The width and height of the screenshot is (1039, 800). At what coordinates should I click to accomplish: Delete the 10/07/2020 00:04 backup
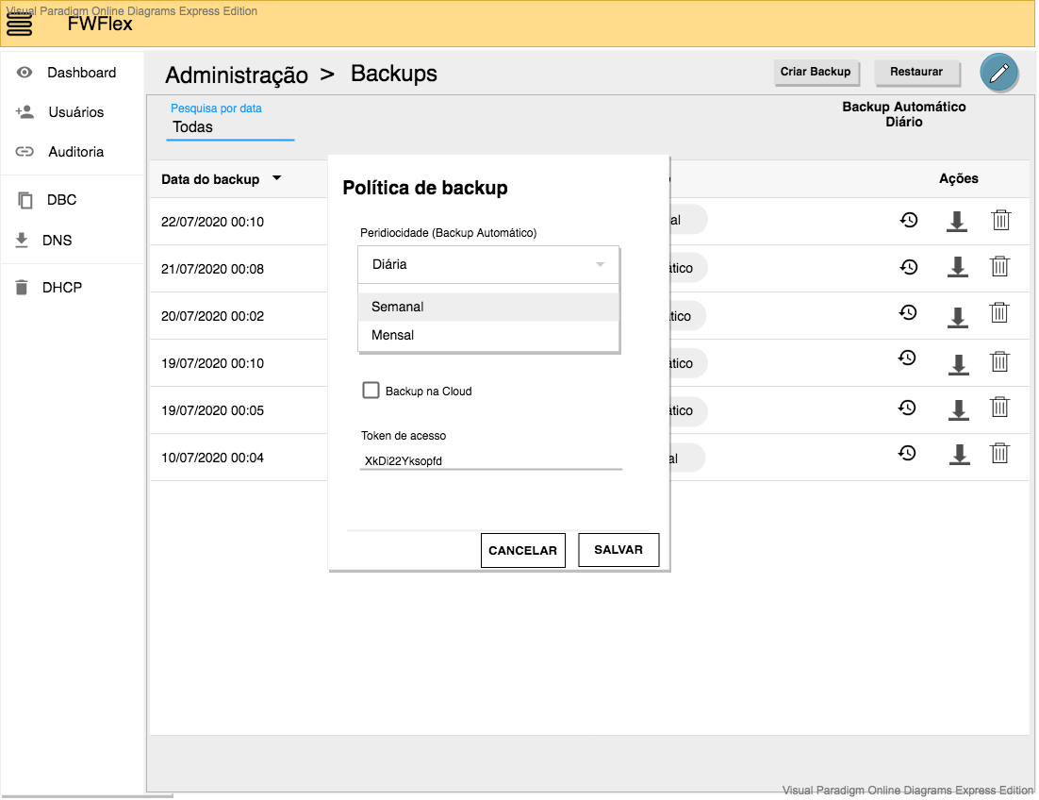[x=999, y=454]
